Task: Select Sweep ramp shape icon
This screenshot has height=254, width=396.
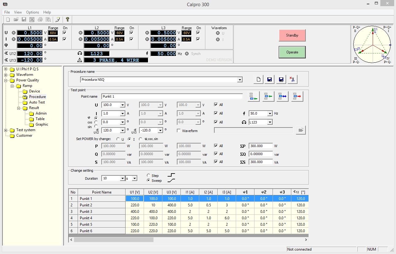Action: tap(171, 181)
